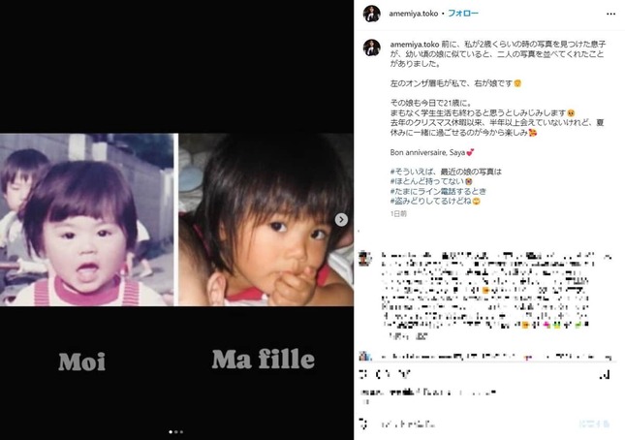
Task: Open the hashtag #そういえば、最近の娘の写真は
Action: click(x=446, y=172)
